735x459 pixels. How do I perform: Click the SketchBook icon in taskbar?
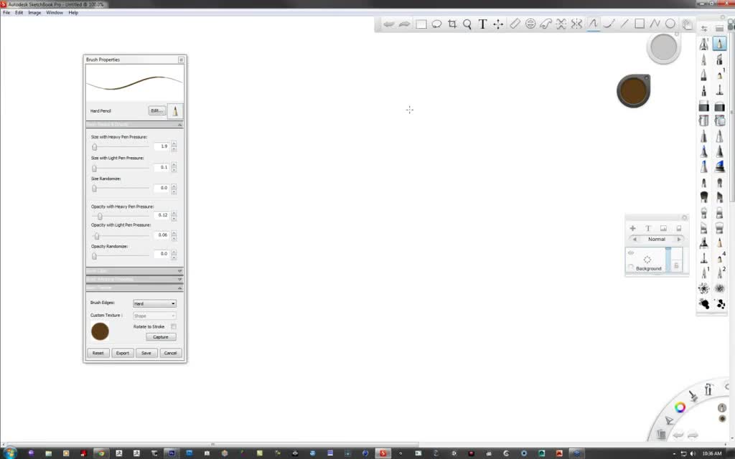coord(383,453)
